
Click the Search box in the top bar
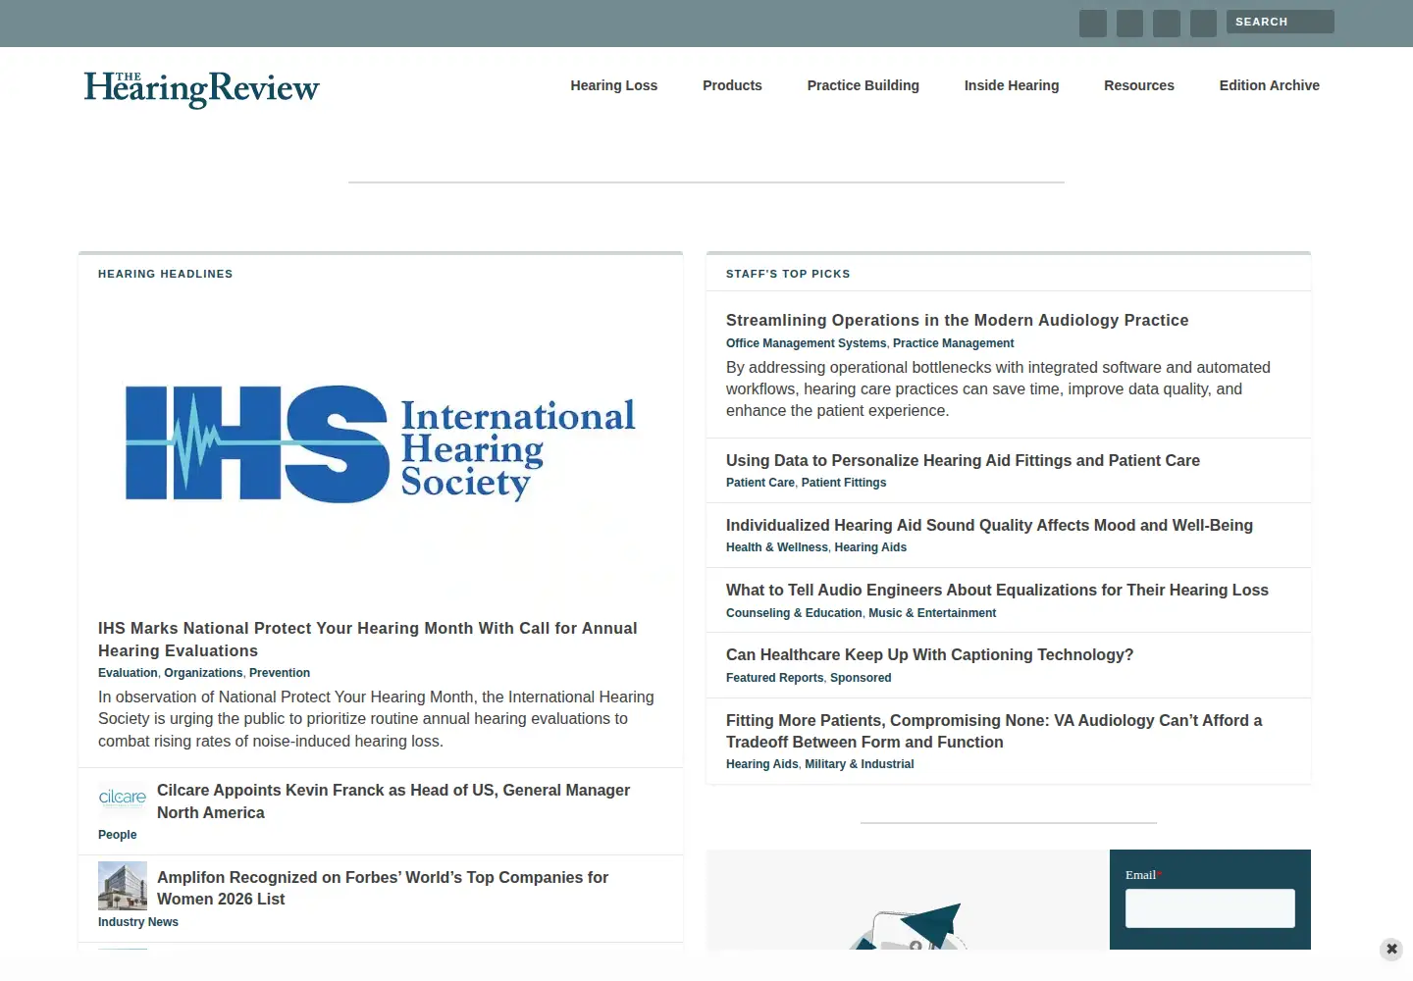(1281, 22)
